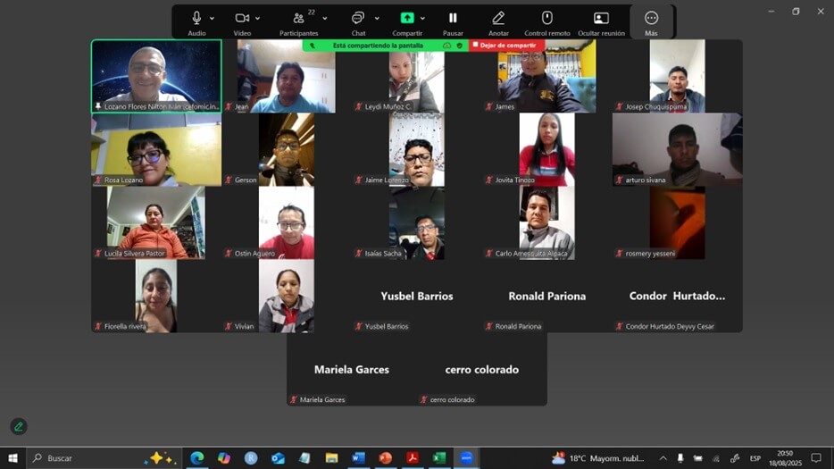Click the red Dejar de compartir button
Image resolution: width=834 pixels, height=469 pixels.
pyautogui.click(x=507, y=46)
